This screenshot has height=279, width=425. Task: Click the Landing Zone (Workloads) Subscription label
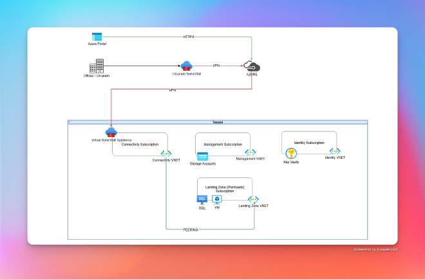[x=225, y=188]
